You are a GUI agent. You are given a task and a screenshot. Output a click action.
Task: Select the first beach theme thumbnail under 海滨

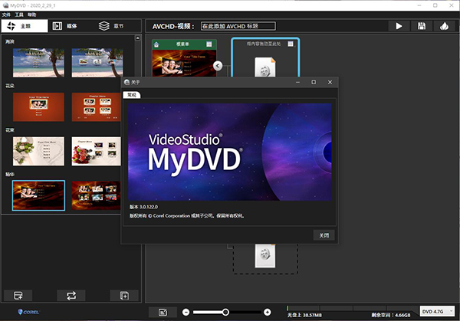pos(38,63)
